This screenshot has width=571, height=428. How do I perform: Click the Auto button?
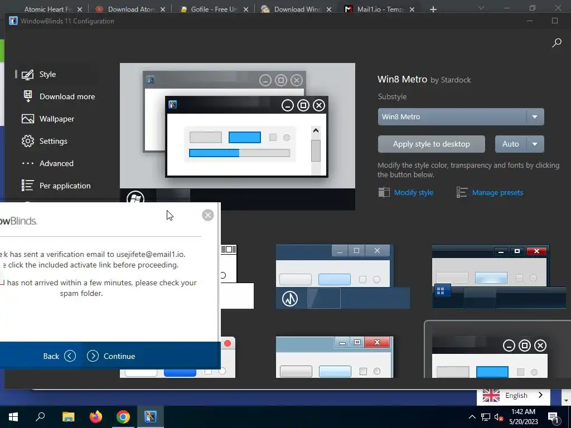coord(511,144)
